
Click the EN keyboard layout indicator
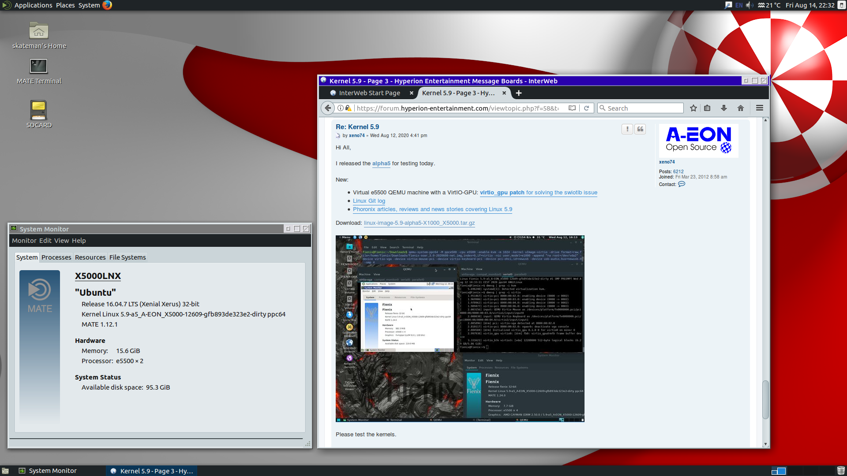739,5
